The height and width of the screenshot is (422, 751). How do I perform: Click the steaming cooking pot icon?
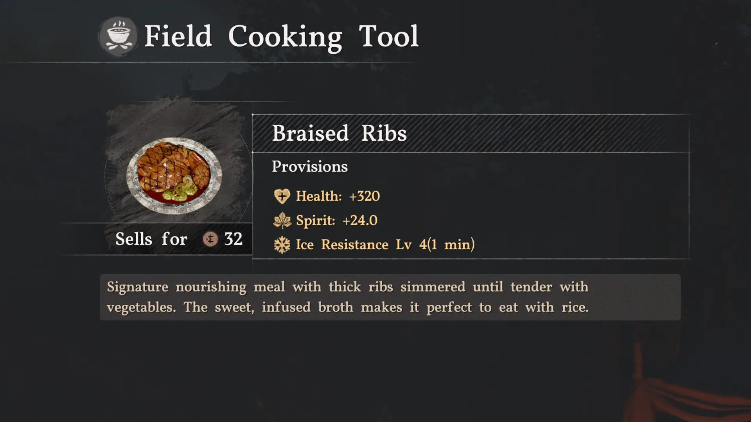point(118,36)
